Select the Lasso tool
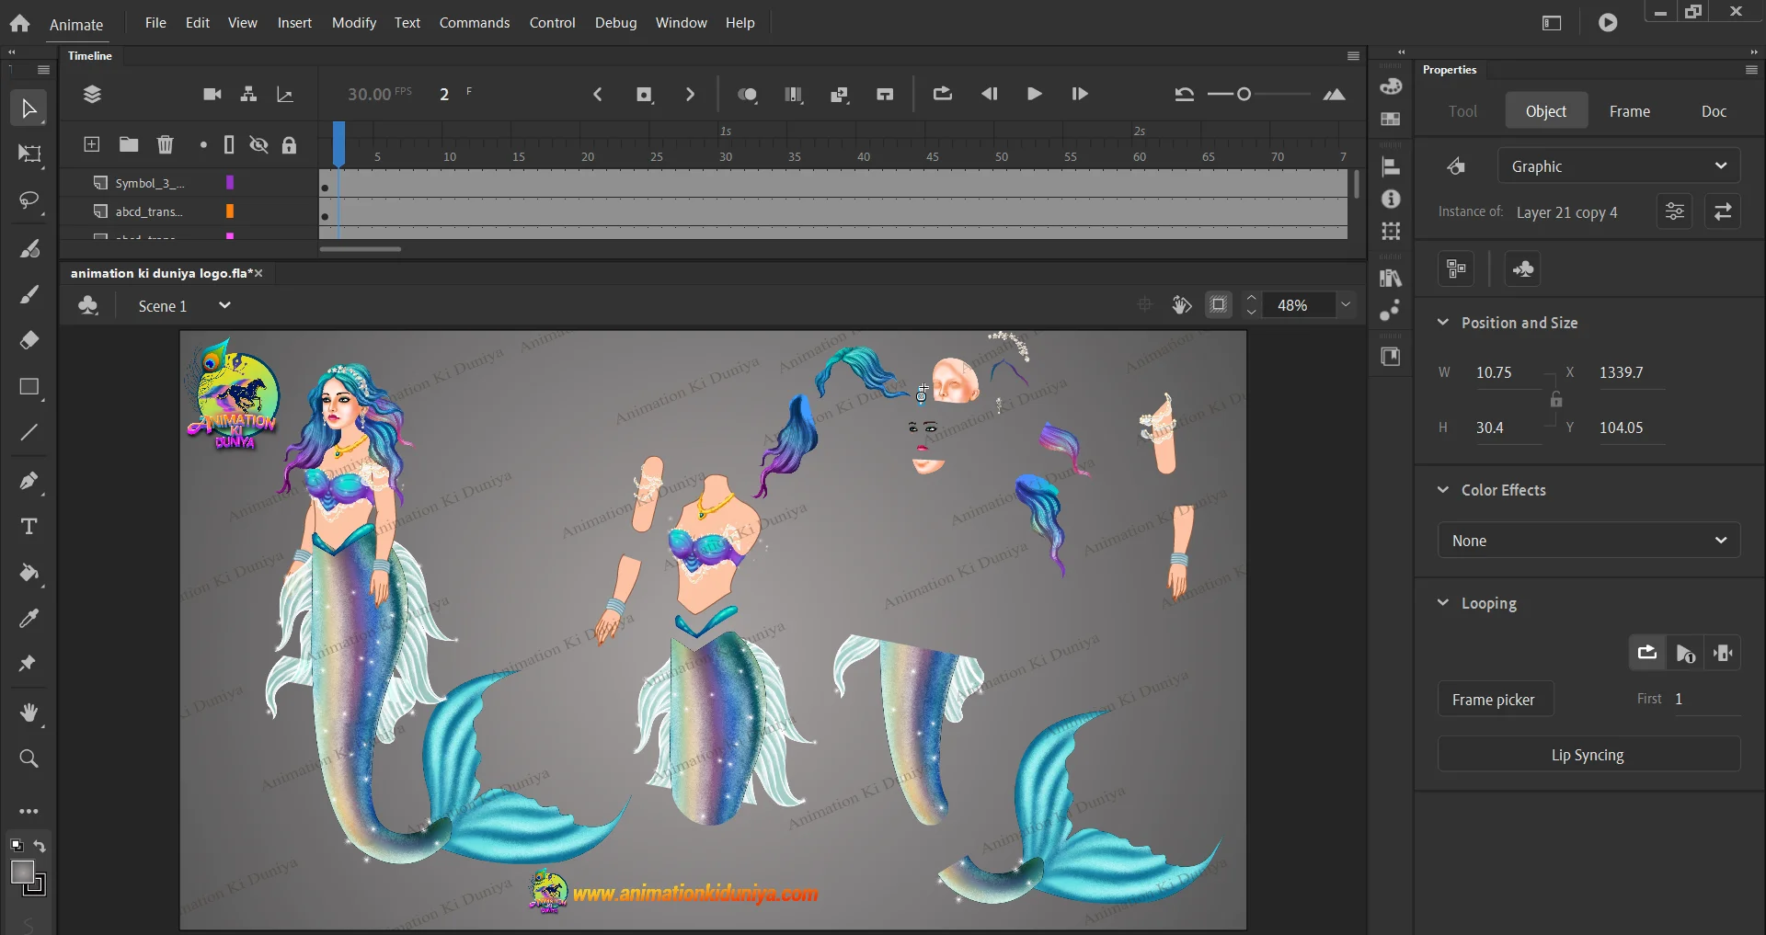Image resolution: width=1766 pixels, height=935 pixels. [29, 200]
